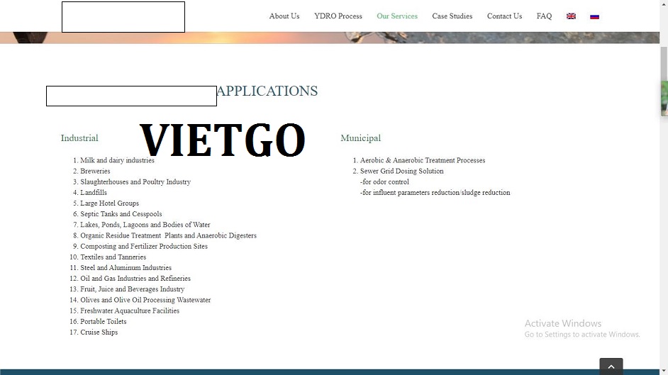Open the About Us menu
668x375 pixels.
[284, 16]
